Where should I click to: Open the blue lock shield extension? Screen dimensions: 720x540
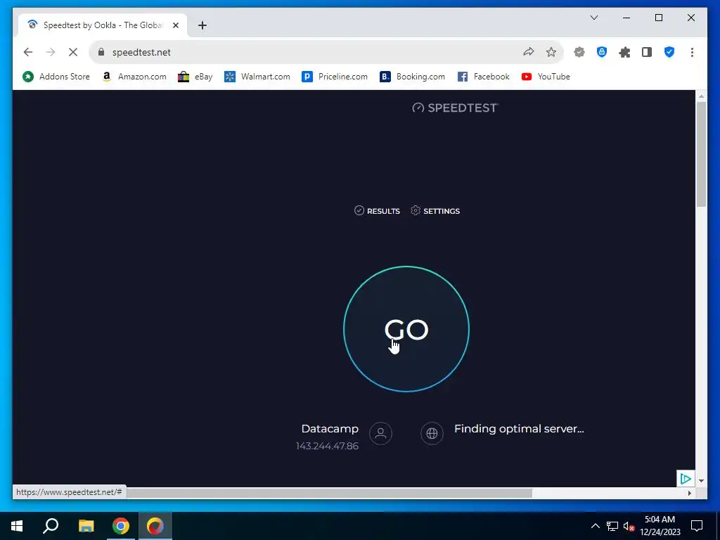[x=602, y=52]
